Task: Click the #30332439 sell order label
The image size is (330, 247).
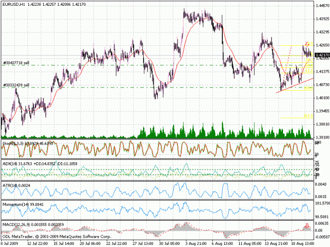Action: (x=16, y=85)
